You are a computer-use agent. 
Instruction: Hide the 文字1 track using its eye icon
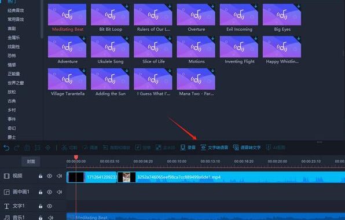[50, 206]
